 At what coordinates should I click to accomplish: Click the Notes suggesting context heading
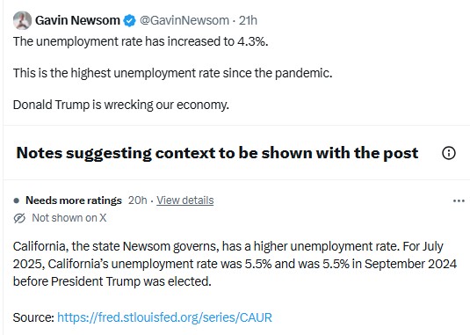[217, 153]
